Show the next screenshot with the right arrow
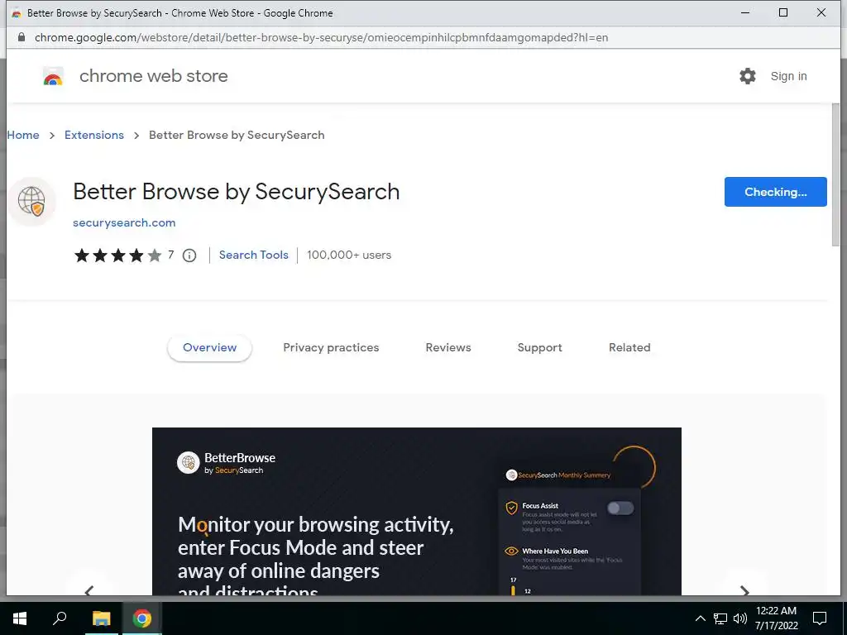 coord(744,590)
